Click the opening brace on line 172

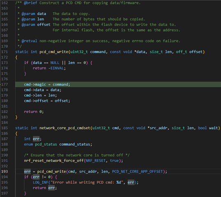click(16, 58)
